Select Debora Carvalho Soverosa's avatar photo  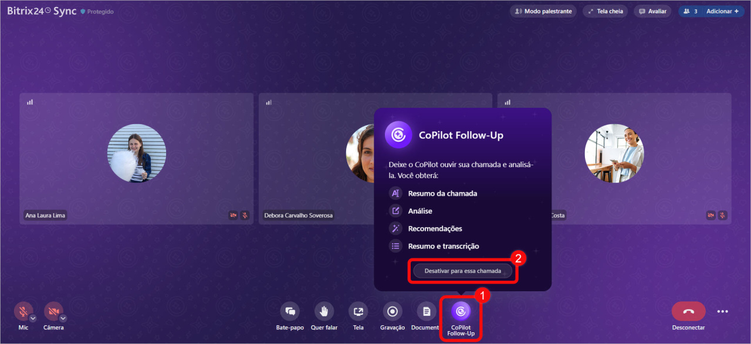coord(360,153)
